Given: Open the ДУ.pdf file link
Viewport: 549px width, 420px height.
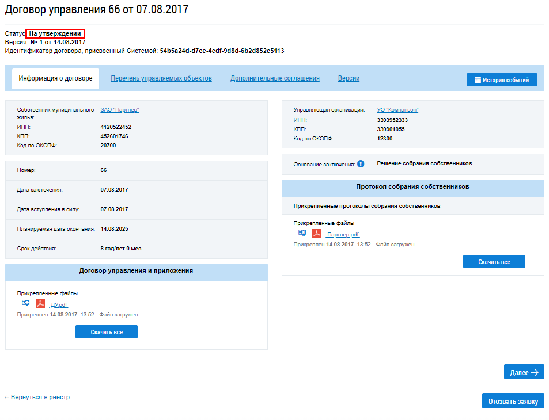Looking at the screenshot, I should 58,305.
